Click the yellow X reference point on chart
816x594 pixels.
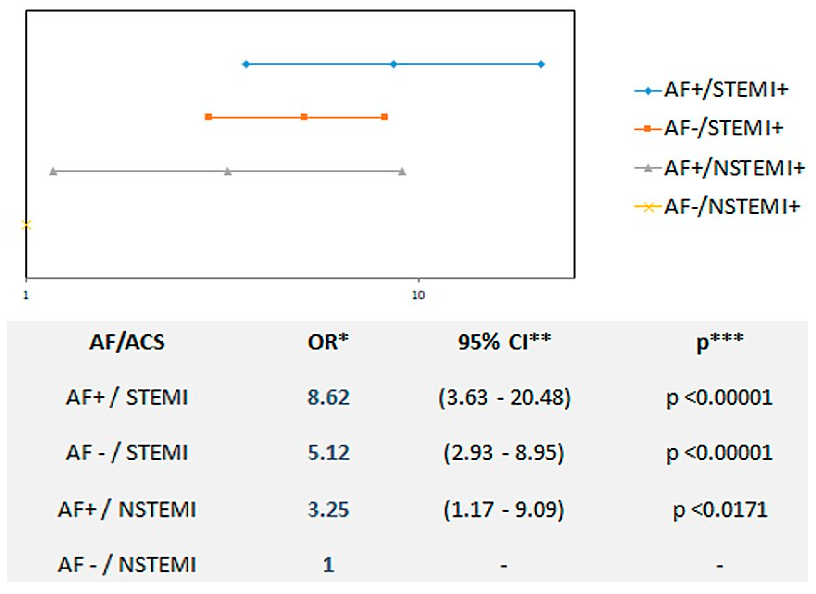point(27,225)
